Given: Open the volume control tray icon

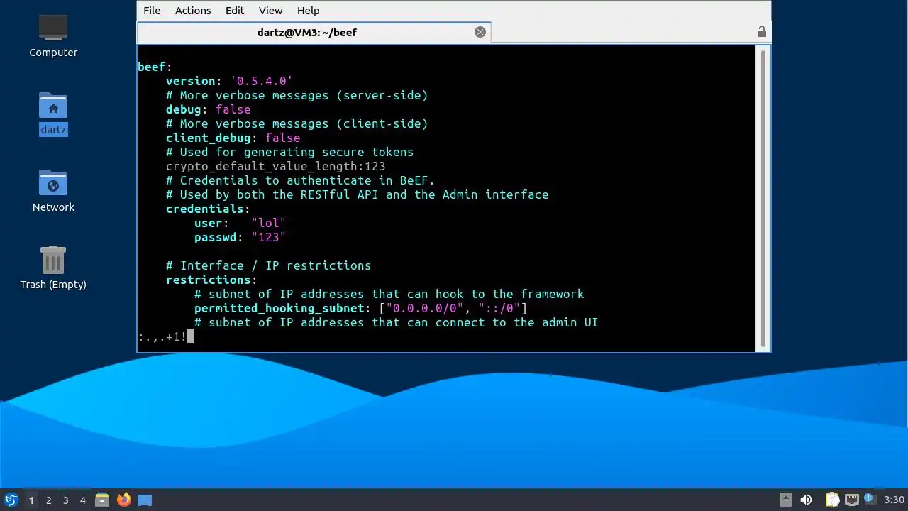Looking at the screenshot, I should pos(806,500).
